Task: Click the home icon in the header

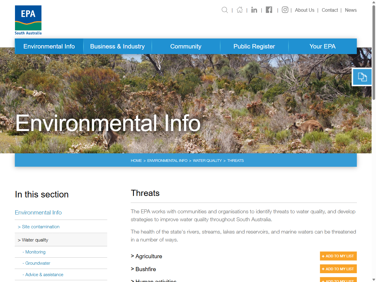Action: (x=239, y=10)
